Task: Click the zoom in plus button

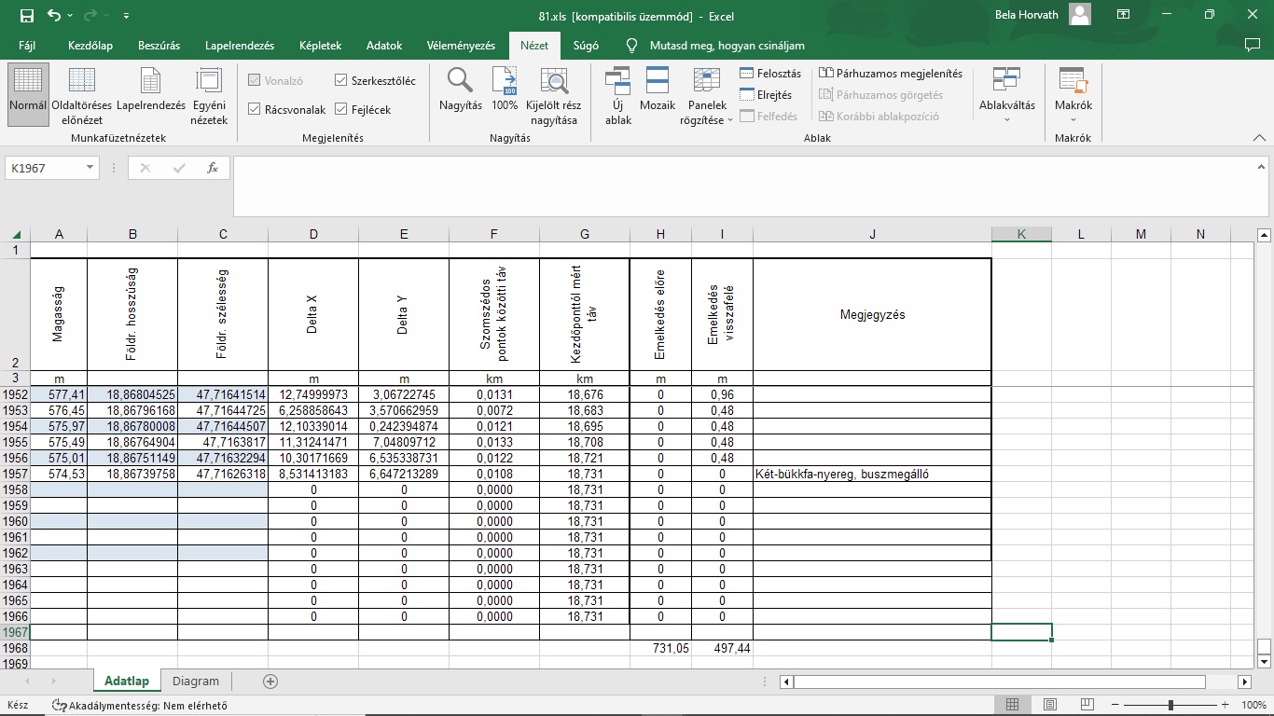Action: pyautogui.click(x=1226, y=705)
